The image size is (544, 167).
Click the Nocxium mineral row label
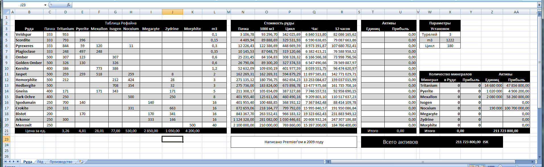pyautogui.click(x=430, y=108)
